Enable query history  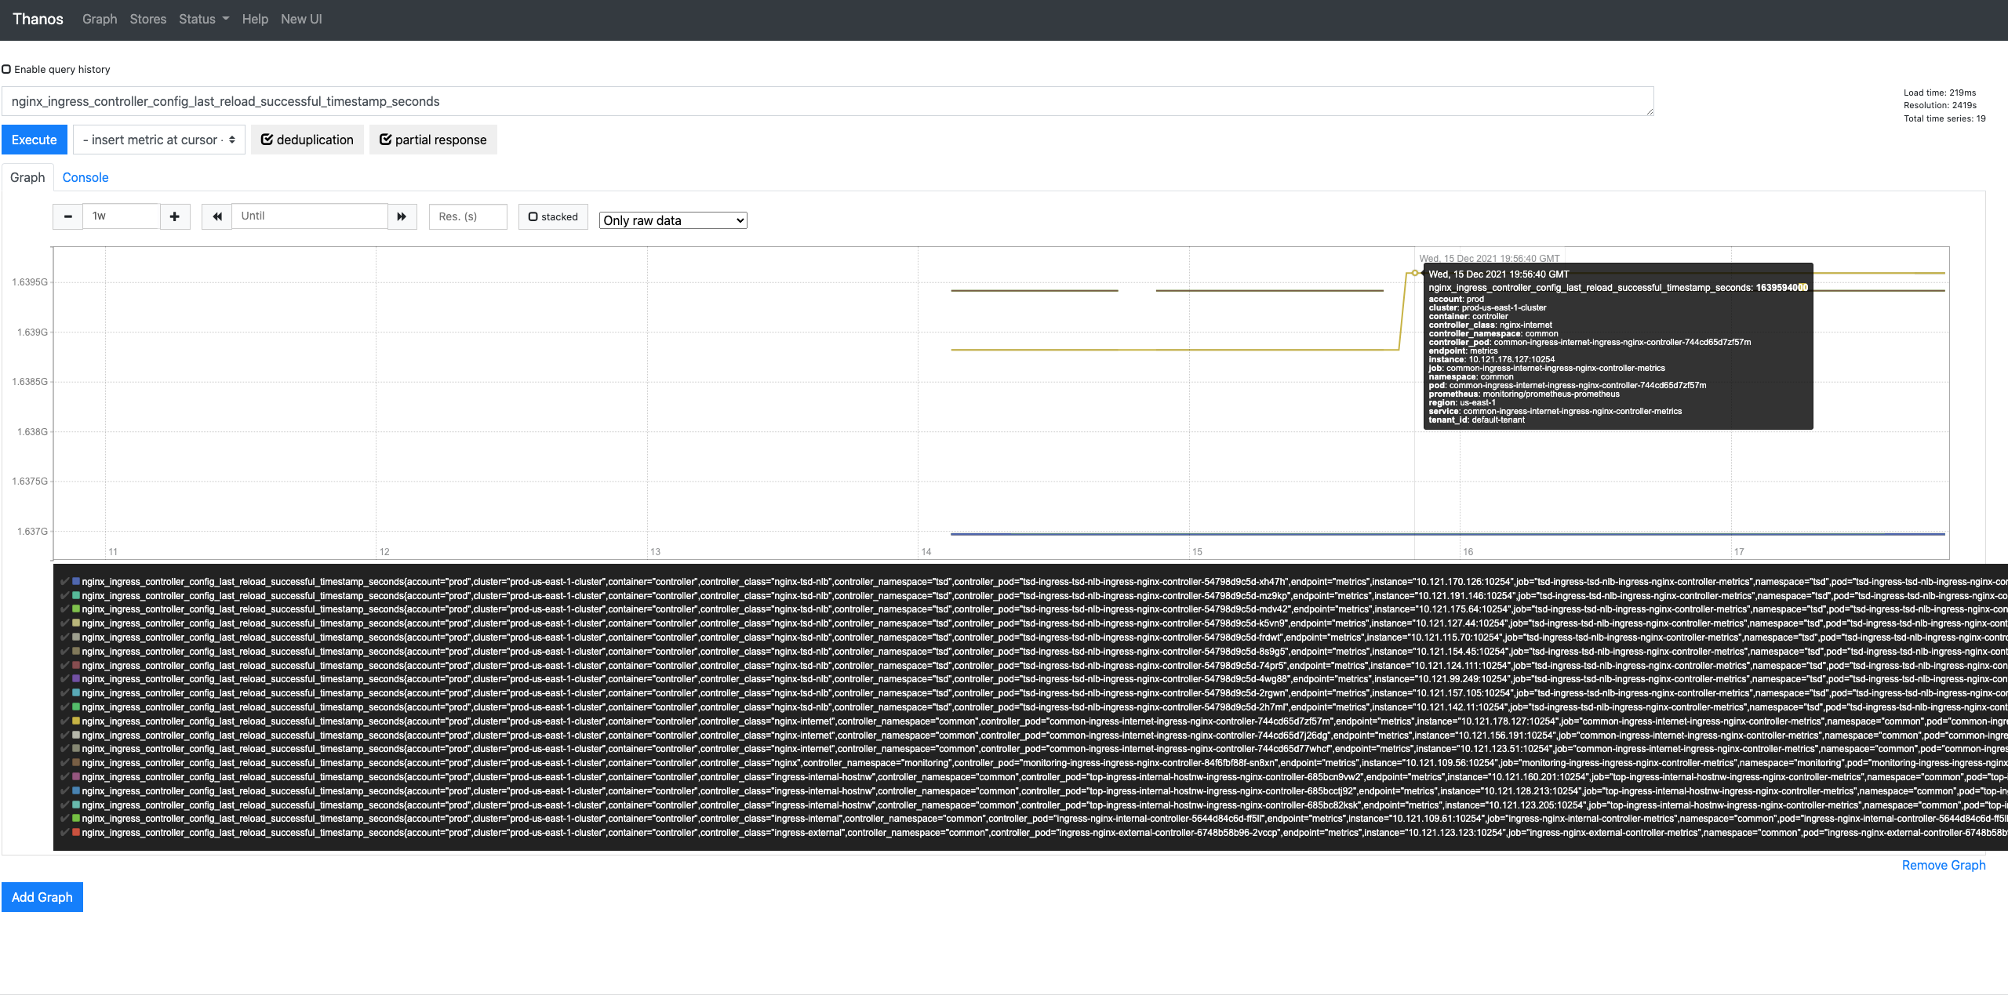(6, 69)
